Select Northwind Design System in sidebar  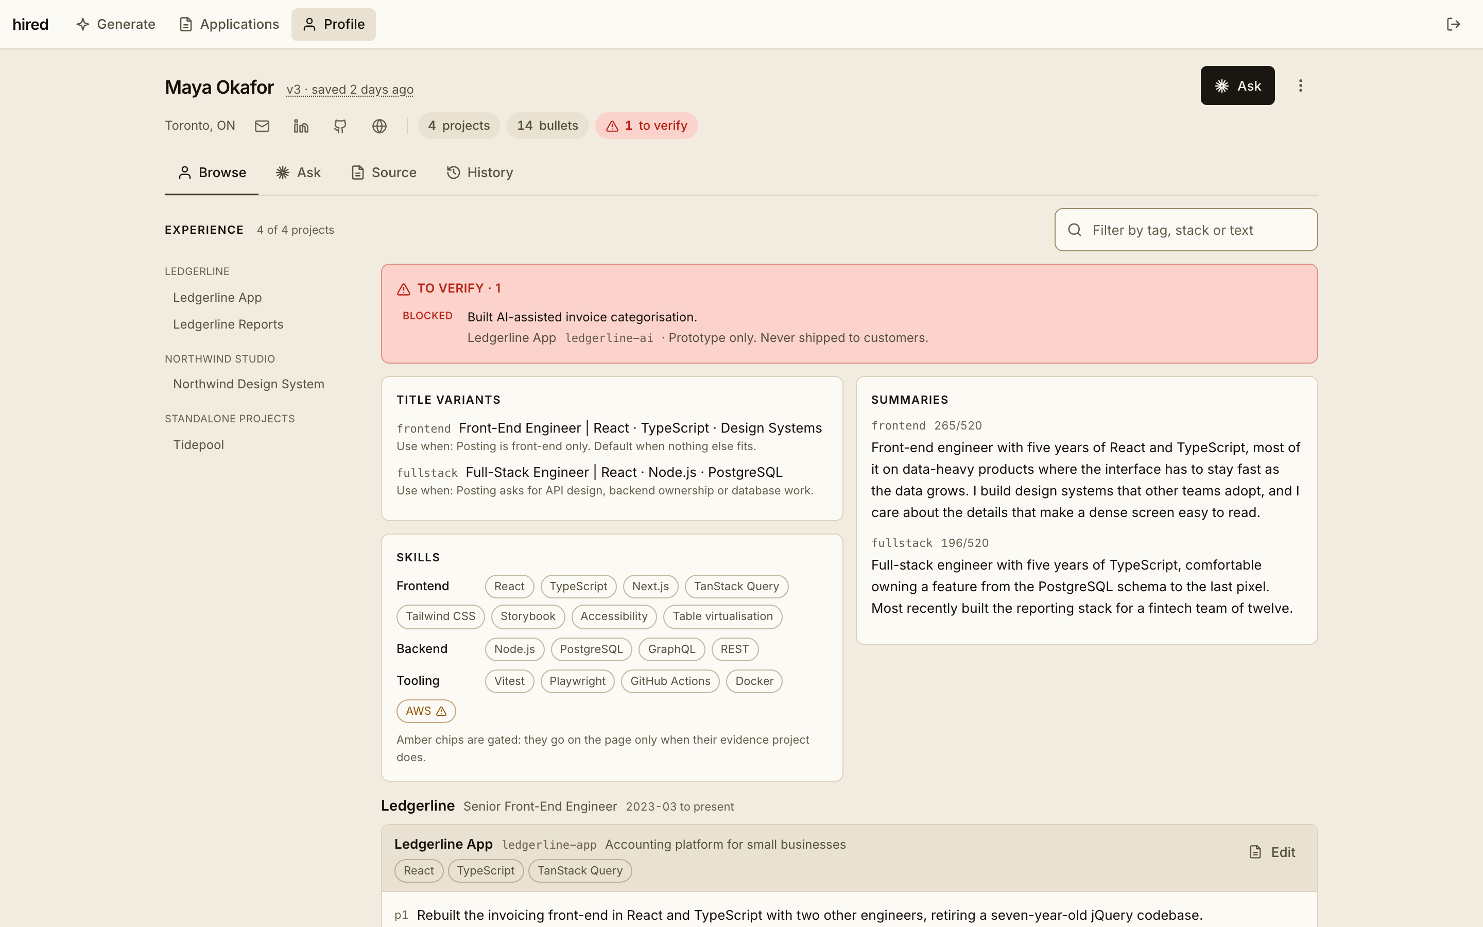pos(249,384)
